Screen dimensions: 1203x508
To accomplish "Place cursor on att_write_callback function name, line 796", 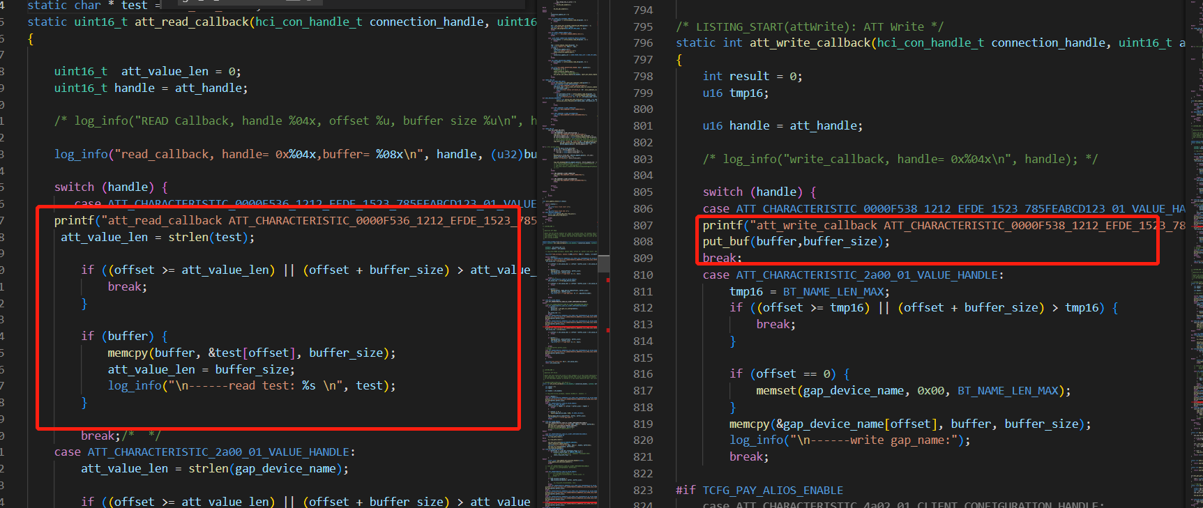I will [x=810, y=43].
